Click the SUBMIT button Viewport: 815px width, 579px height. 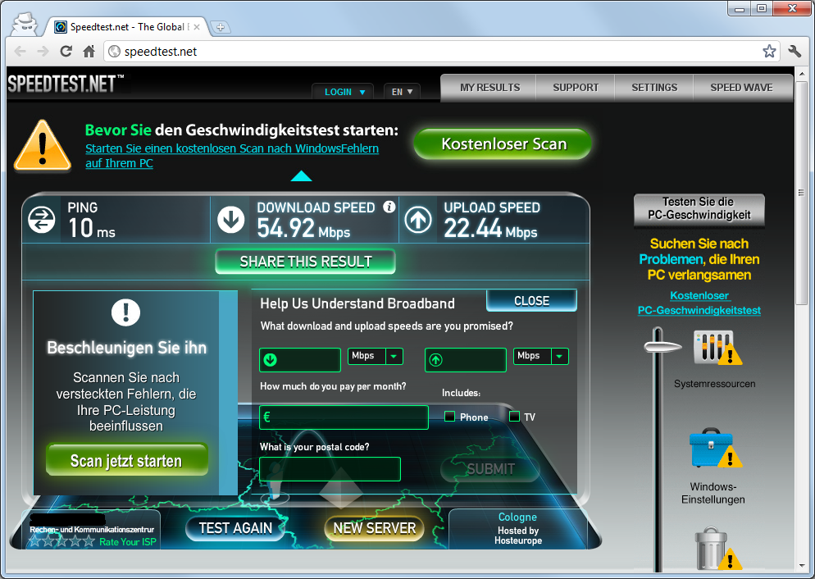(x=490, y=469)
